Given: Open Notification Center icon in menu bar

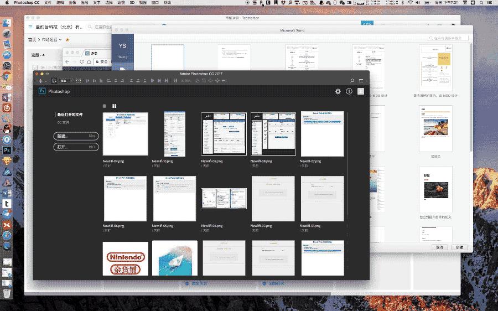Looking at the screenshot, I should click(490, 3).
